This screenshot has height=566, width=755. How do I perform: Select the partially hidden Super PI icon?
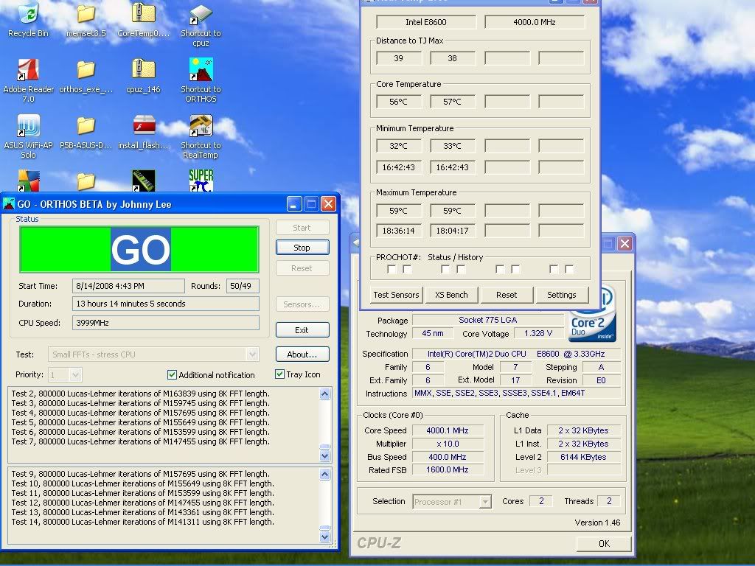click(201, 181)
